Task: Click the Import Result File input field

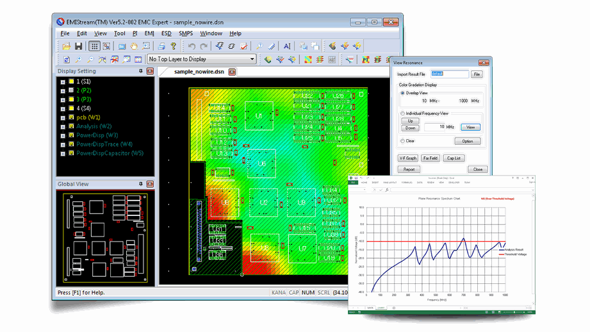Action: tap(450, 74)
